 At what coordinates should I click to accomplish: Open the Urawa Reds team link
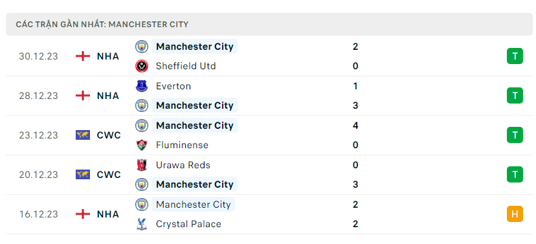coord(183,165)
